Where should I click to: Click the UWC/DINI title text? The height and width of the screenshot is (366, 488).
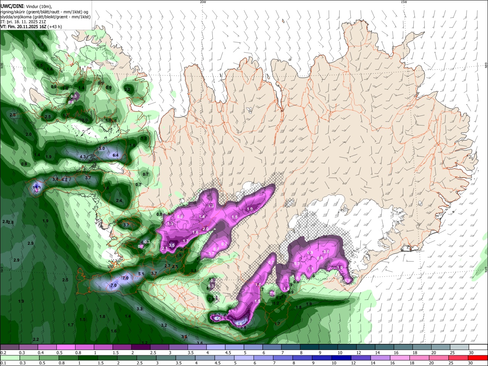pyautogui.click(x=13, y=6)
